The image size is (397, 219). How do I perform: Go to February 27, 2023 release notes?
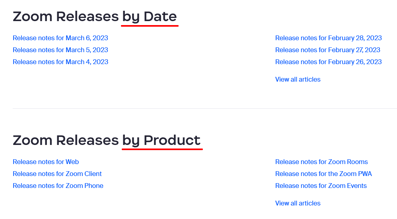(x=327, y=50)
